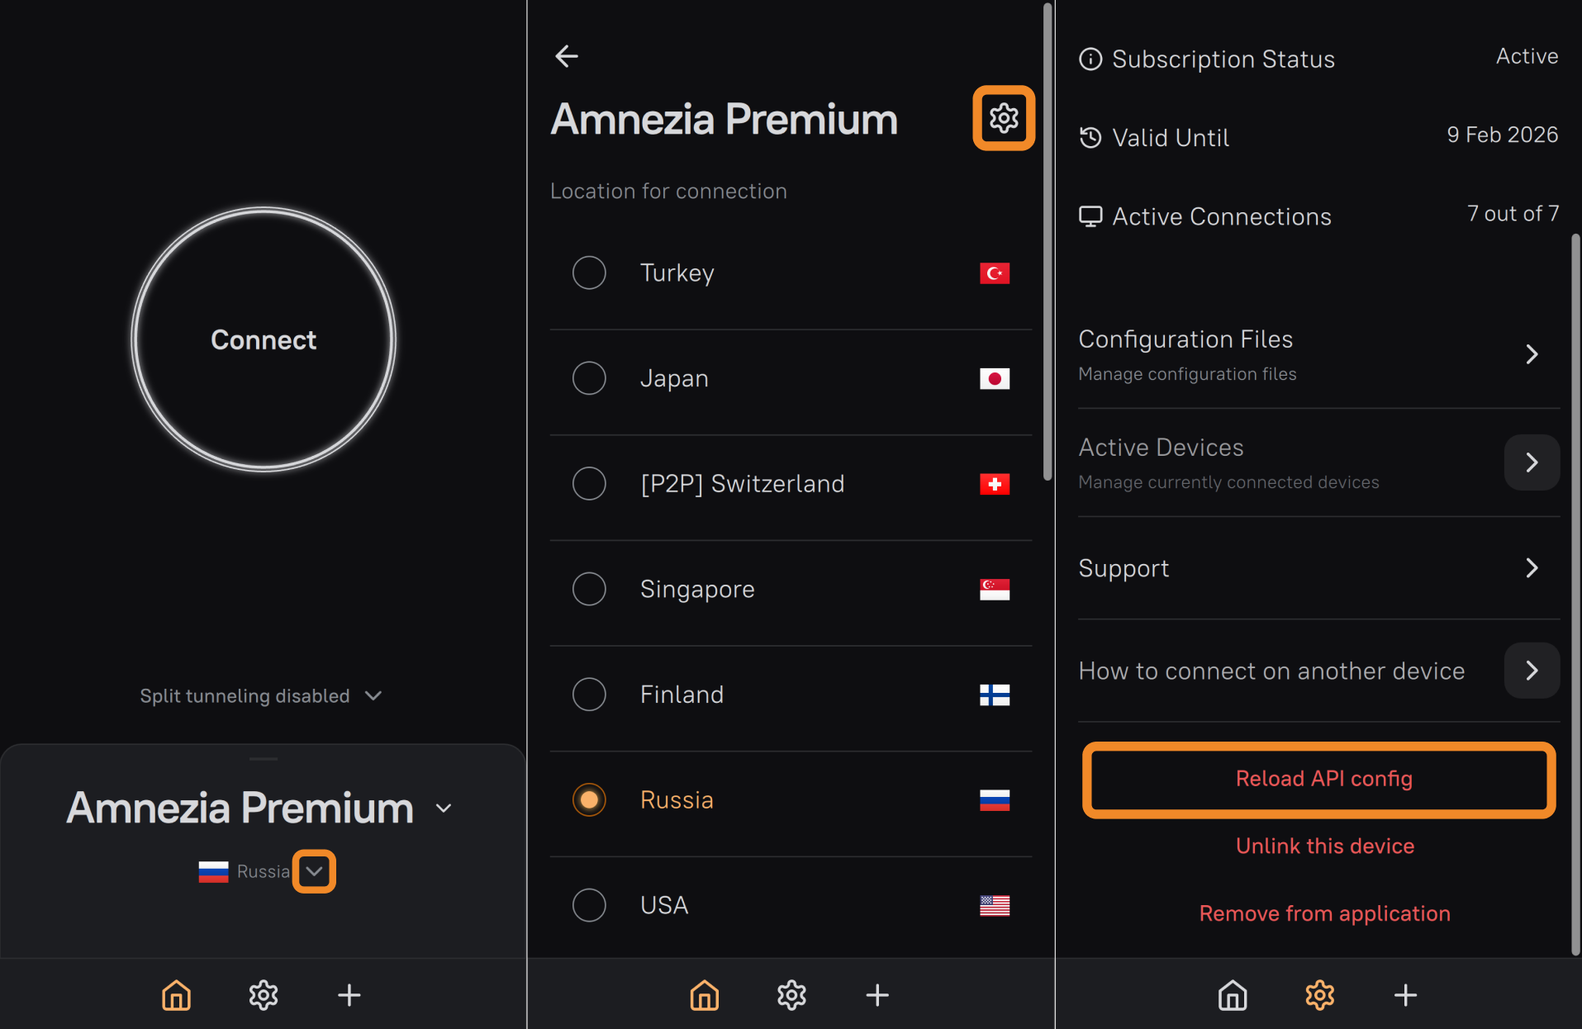Choose the Finland radio button
1582x1029 pixels.
click(589, 695)
